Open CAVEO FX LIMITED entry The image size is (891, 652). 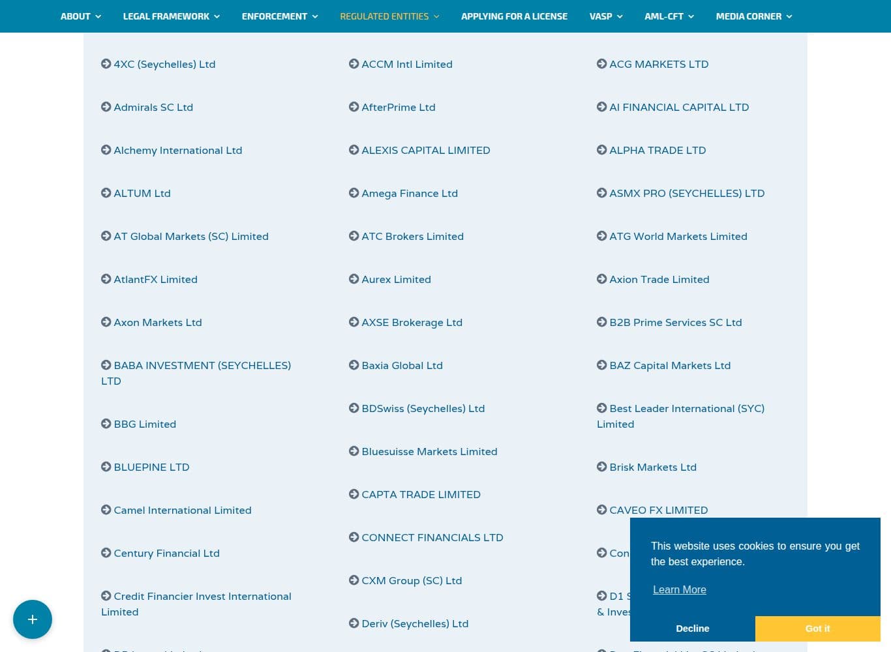tap(658, 510)
